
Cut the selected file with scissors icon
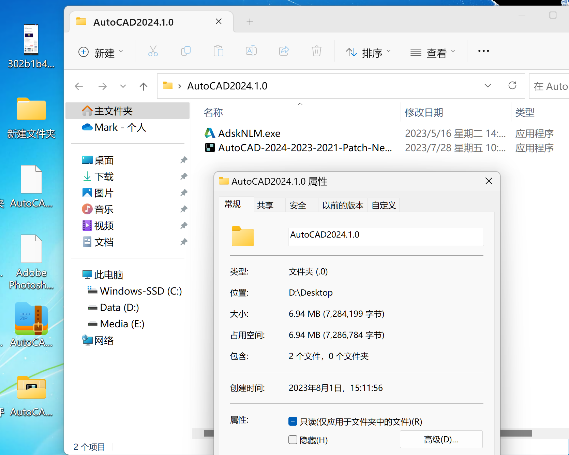[x=153, y=51]
